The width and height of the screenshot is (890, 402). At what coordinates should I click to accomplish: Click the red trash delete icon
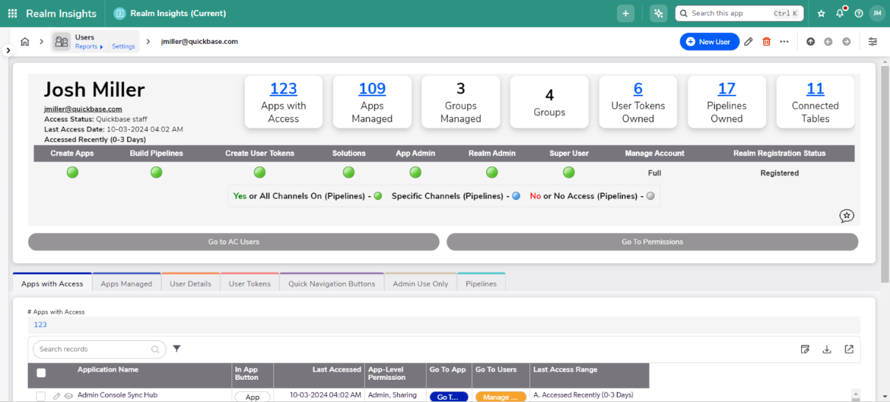pos(766,41)
